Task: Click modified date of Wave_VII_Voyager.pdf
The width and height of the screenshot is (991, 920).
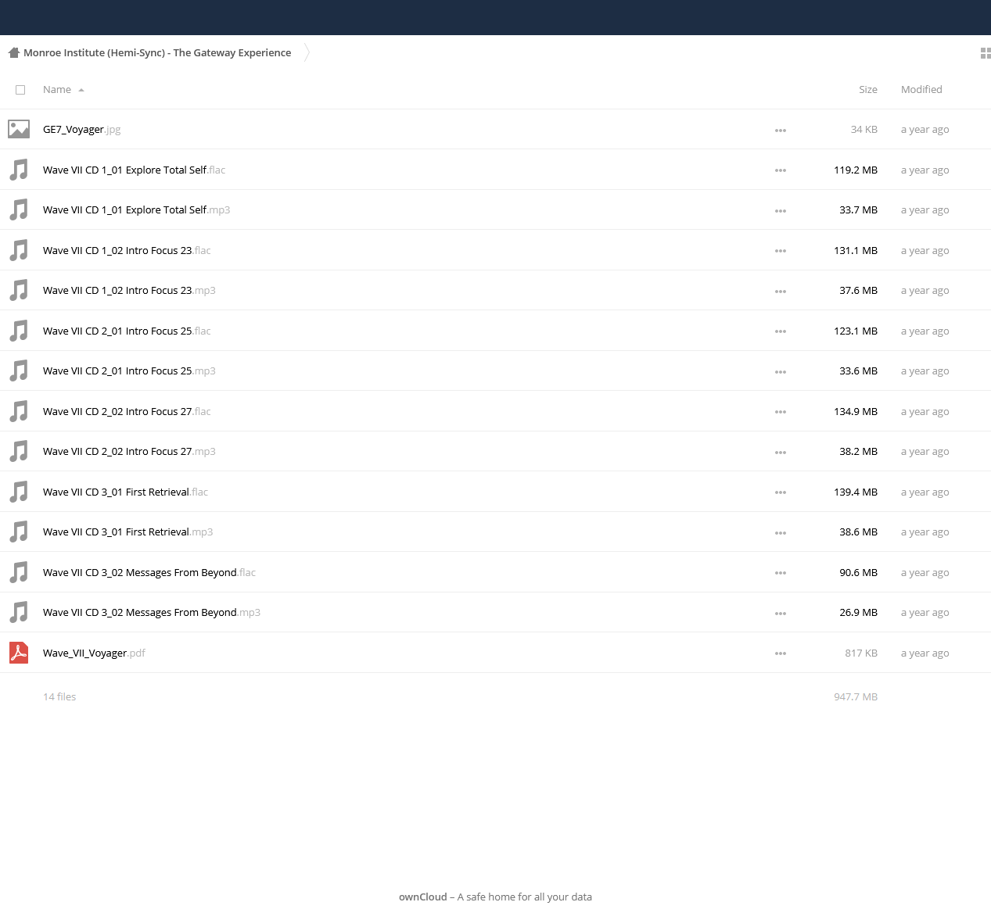Action: [x=925, y=653]
